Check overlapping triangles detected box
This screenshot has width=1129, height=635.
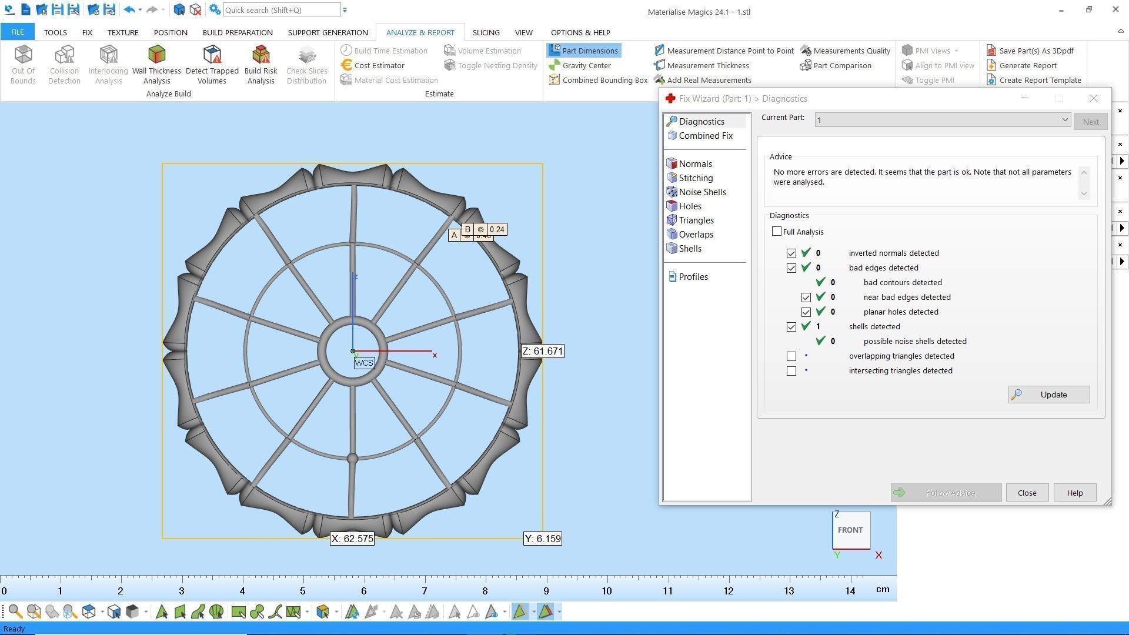point(791,356)
